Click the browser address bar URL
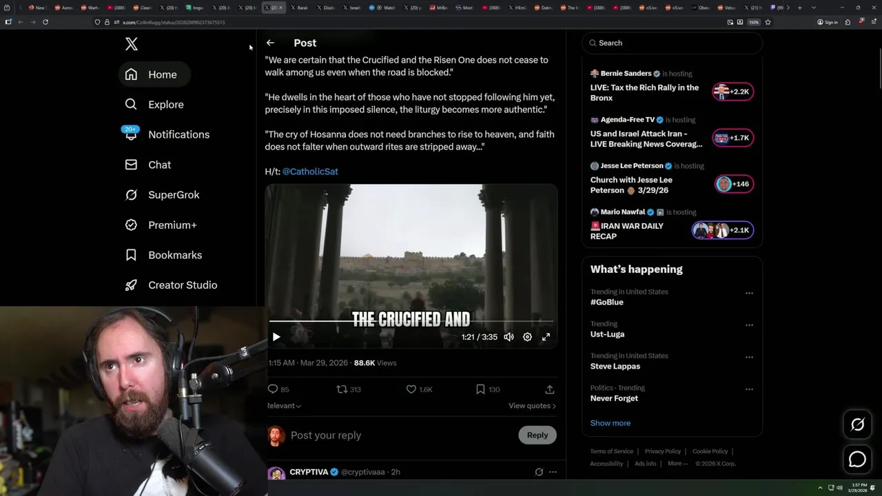The image size is (882, 496). click(174, 22)
